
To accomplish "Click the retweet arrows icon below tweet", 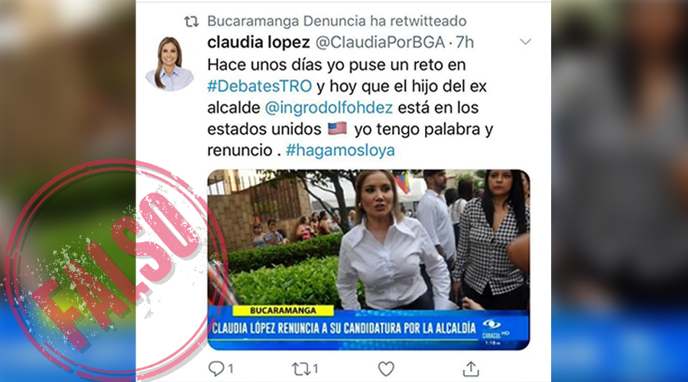I will (301, 369).
